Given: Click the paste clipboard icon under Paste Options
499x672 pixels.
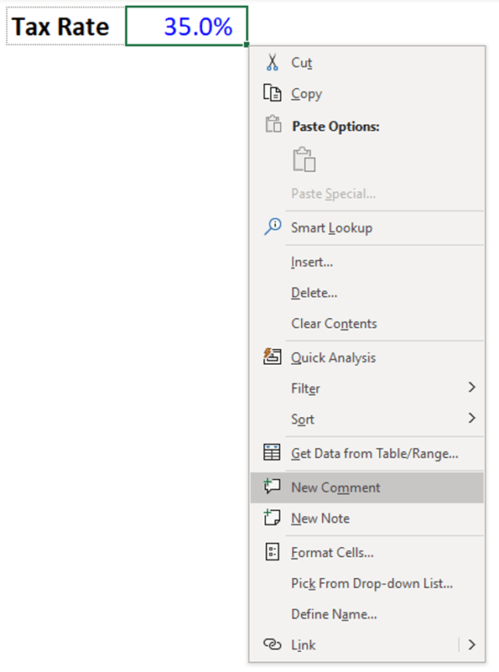Looking at the screenshot, I should [304, 160].
